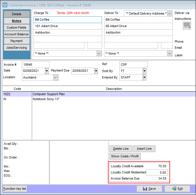Click the empty fourth Deliver To address line
This screenshot has height=195, width=196.
click(138, 39)
